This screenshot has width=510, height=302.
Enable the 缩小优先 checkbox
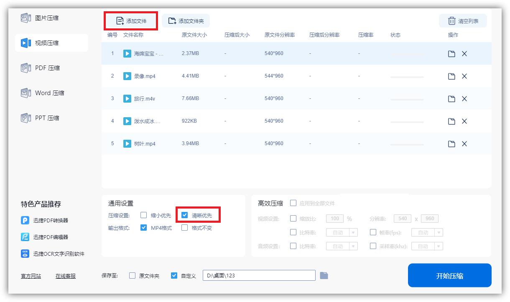pos(144,215)
